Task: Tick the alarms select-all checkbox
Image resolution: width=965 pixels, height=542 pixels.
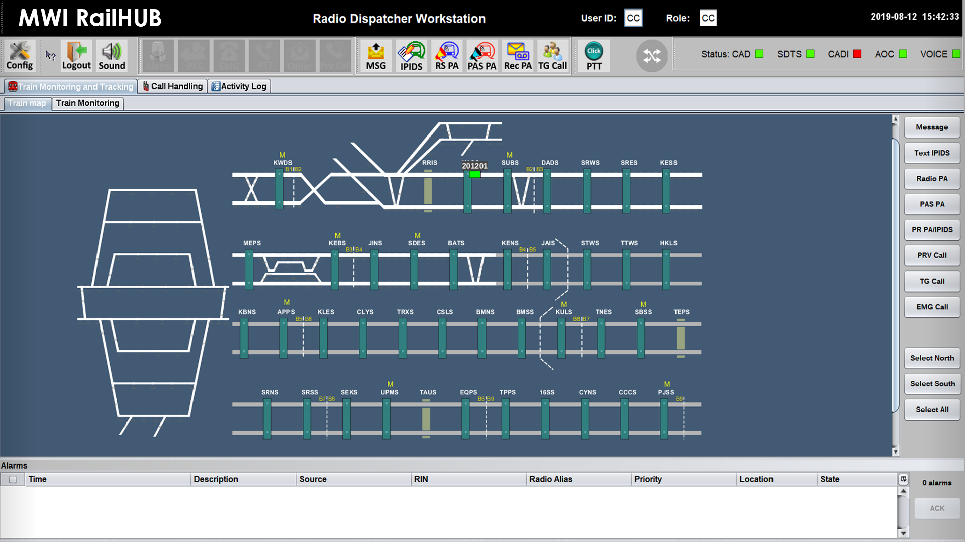Action: pos(13,480)
